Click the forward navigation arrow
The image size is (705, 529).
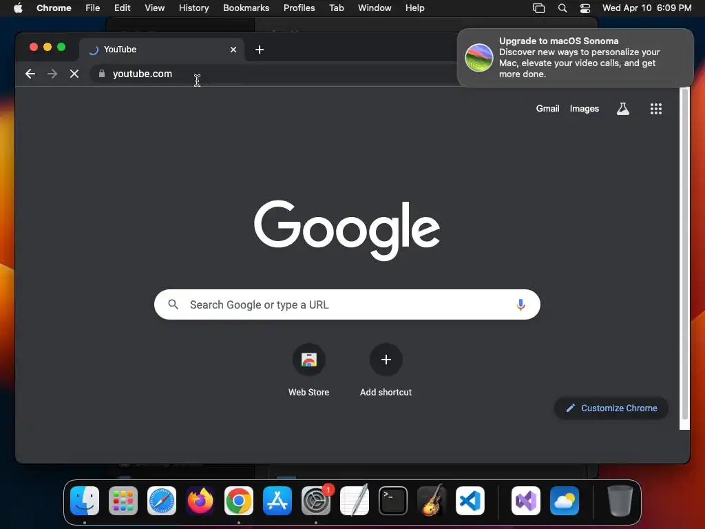click(52, 74)
